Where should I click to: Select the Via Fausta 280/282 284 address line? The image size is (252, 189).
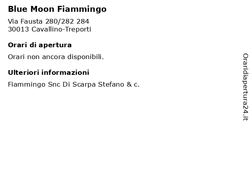pos(48,21)
